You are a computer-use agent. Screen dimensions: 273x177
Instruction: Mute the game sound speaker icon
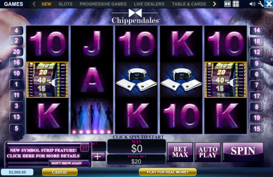(x=252, y=4)
